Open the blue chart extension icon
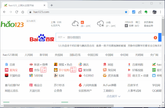 coord(134,12)
